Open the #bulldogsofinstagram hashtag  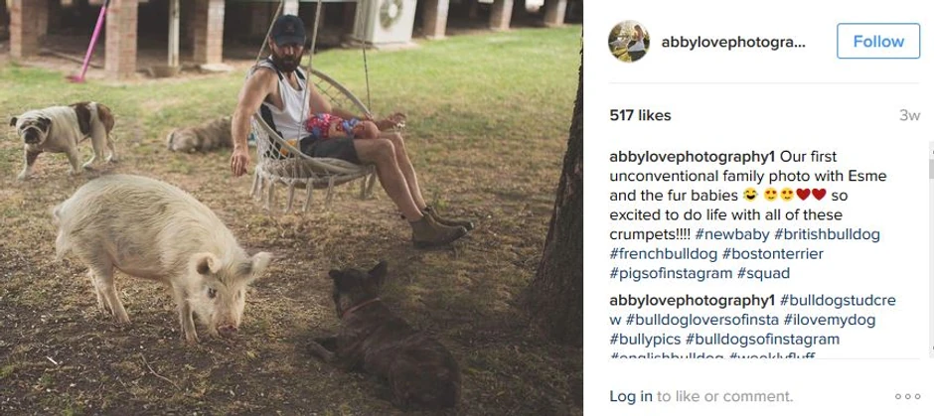click(x=762, y=340)
